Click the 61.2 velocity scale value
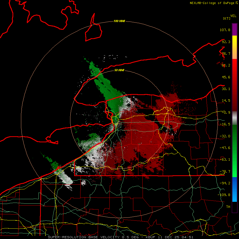 (226, 65)
